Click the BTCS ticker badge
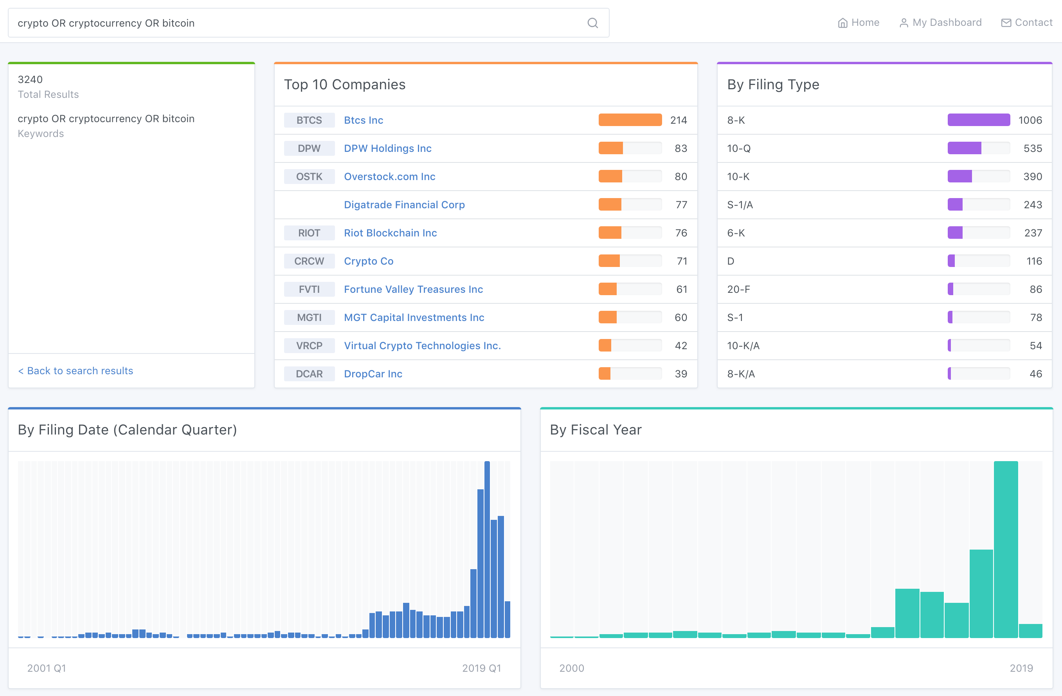 point(309,120)
